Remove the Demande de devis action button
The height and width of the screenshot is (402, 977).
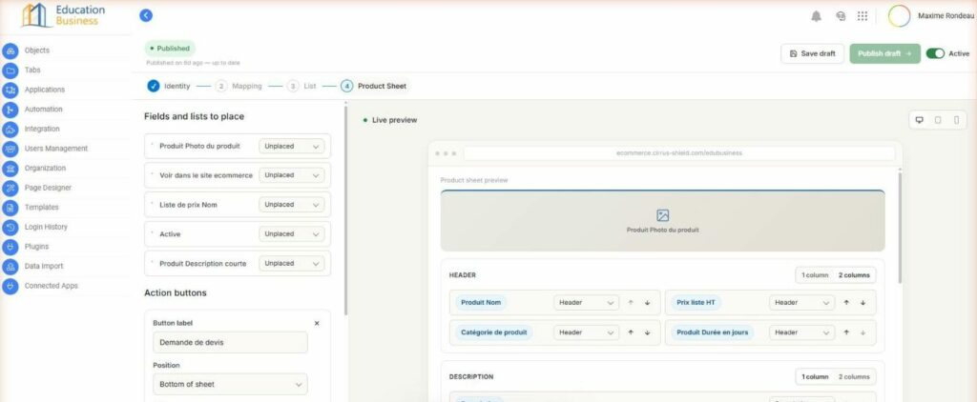point(317,324)
